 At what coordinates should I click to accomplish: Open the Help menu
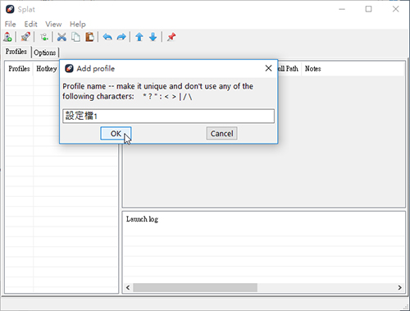pyautogui.click(x=78, y=24)
